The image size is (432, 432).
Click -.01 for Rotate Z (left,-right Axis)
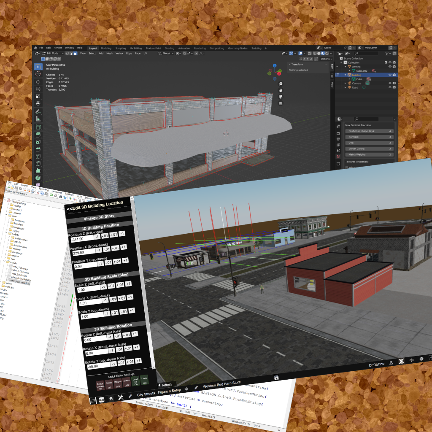tap(118, 336)
